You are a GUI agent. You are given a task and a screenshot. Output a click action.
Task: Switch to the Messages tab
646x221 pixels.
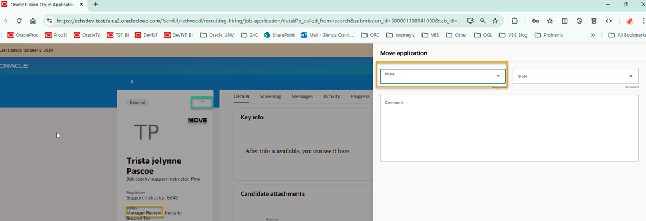click(x=302, y=96)
